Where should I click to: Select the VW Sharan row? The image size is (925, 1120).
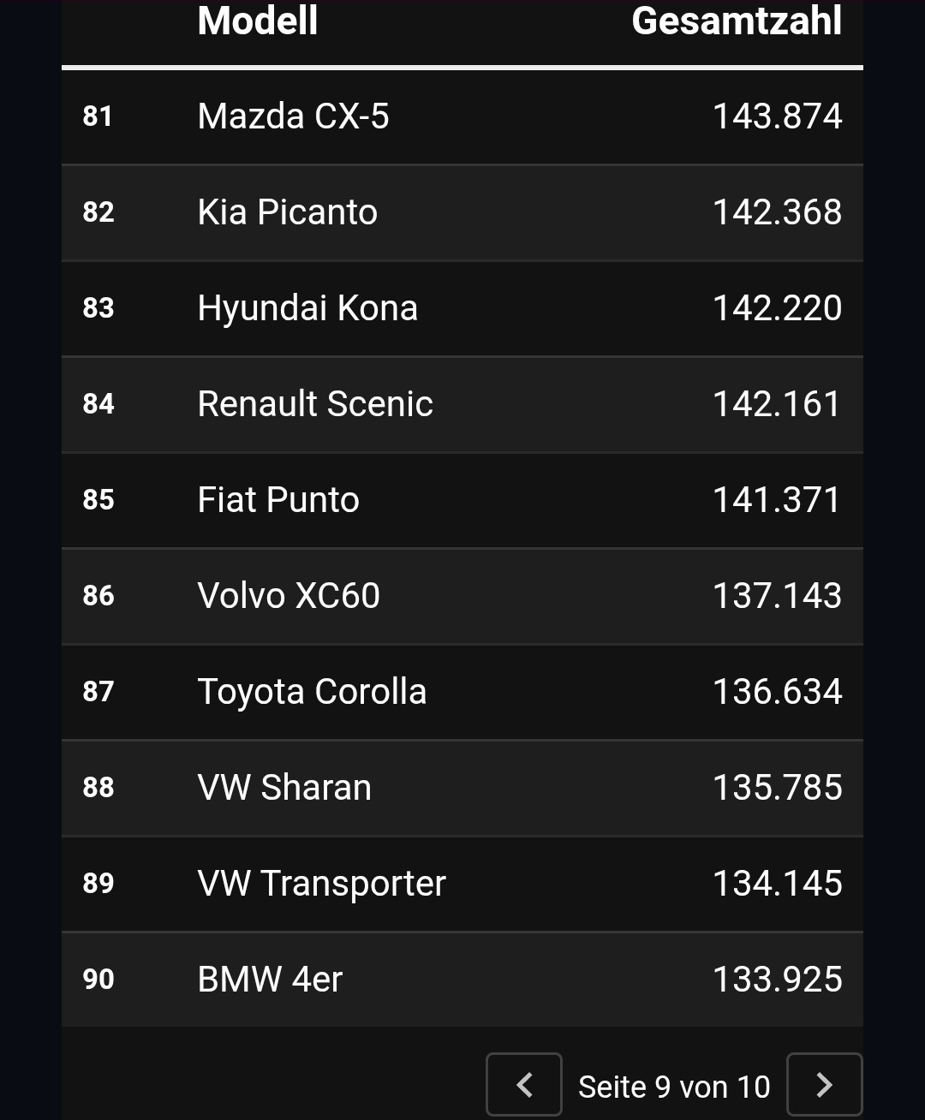462,788
